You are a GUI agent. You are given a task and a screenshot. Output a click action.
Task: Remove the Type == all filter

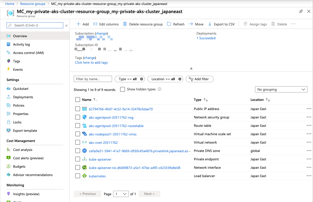click(x=141, y=79)
